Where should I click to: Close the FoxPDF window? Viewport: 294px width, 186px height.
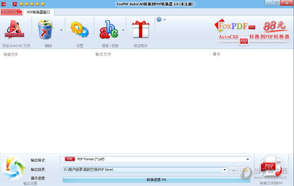point(287,3)
